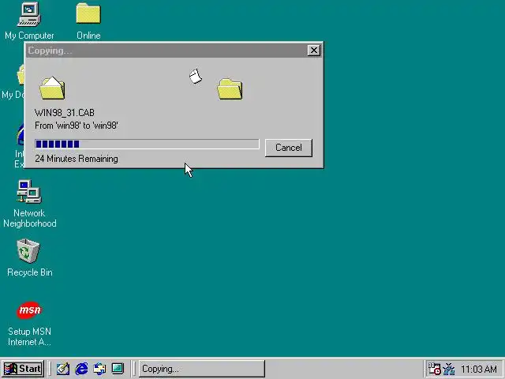Click the 11:03 AM system clock

[x=479, y=369]
